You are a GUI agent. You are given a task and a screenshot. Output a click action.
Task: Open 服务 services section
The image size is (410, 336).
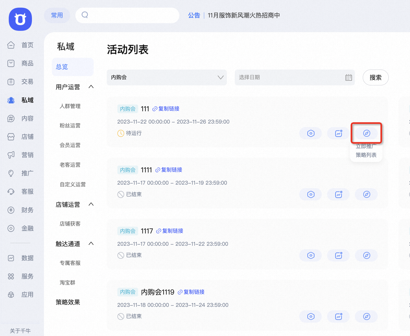click(20, 276)
